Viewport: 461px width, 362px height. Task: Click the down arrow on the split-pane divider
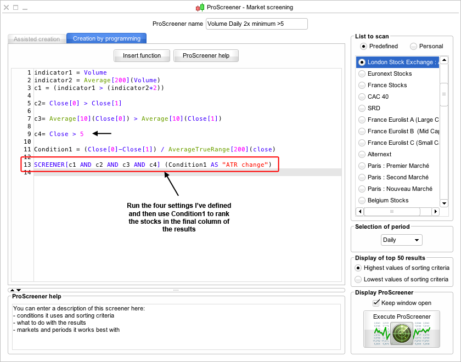click(x=18, y=290)
